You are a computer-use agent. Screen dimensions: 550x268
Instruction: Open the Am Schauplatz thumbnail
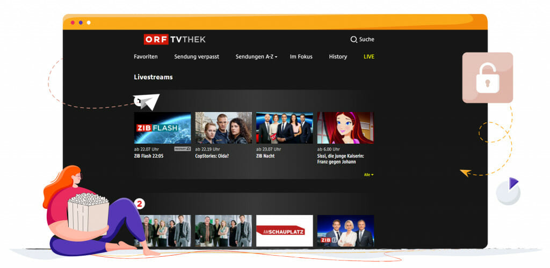coord(285,230)
